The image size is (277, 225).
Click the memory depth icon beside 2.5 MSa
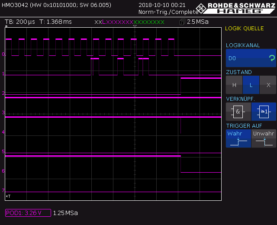(x=182, y=22)
